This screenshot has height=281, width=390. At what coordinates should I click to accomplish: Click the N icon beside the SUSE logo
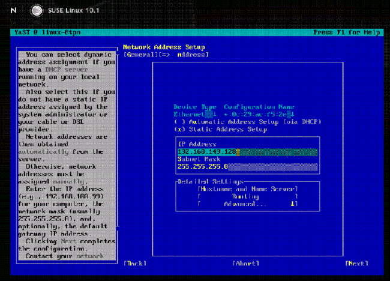coord(13,10)
